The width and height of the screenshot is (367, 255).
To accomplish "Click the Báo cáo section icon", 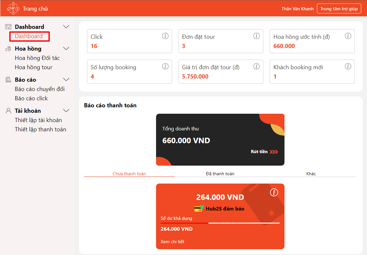I will click(8, 80).
